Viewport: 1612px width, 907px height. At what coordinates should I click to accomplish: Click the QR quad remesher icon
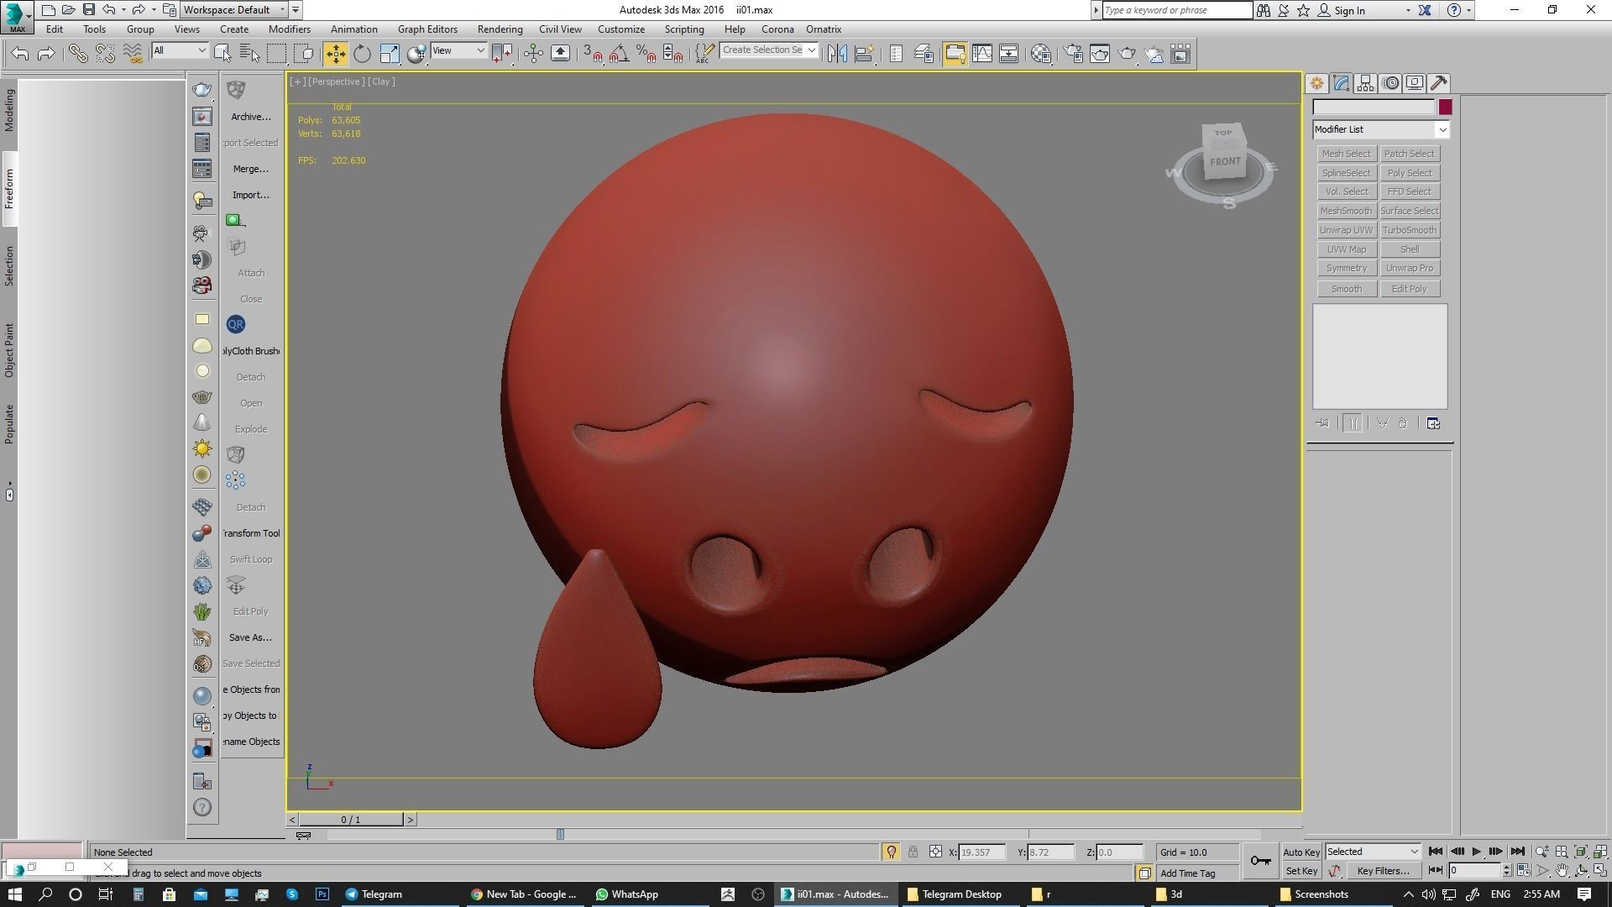236,324
